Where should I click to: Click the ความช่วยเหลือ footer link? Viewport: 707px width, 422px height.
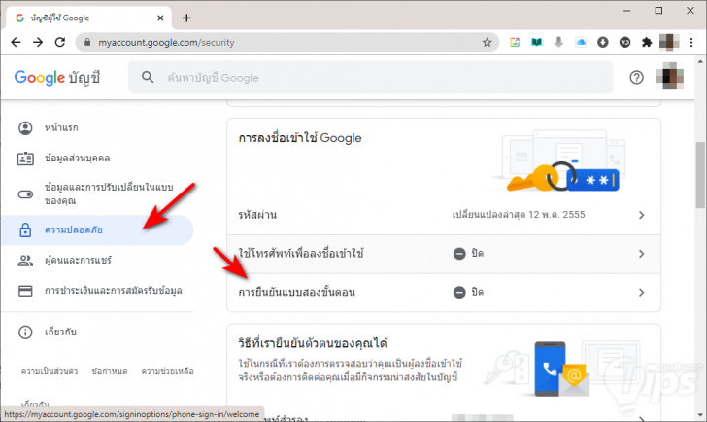(168, 371)
